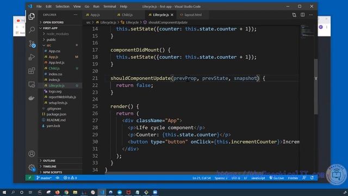Screen dimensions: 348x196
Task: Open the Explorer view in activity bar
Action: [x=32, y=16]
